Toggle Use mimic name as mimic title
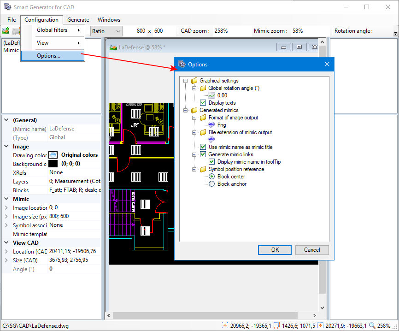This screenshot has height=331, width=399. (203, 147)
